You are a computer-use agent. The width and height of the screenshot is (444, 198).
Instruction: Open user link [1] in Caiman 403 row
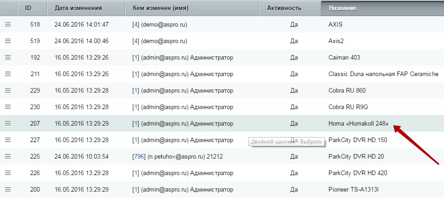[x=136, y=57]
